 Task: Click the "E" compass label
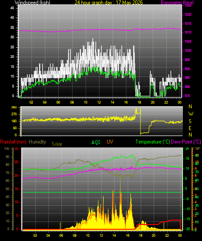tap(190, 128)
